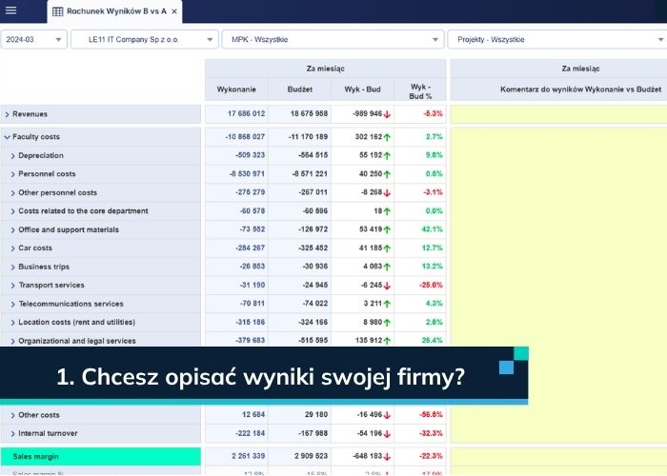Viewport: 667px width, 476px height.
Task: Click the green up arrow in Faculty costs row
Action: click(x=387, y=137)
